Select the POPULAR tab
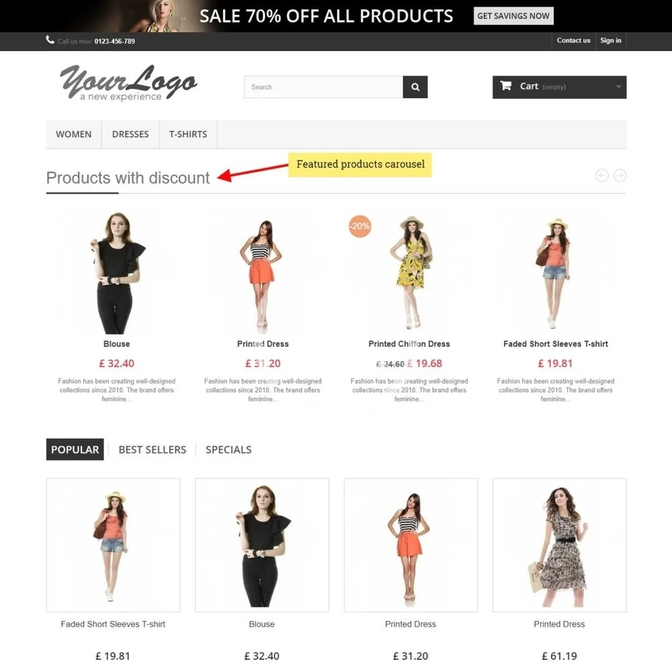The height and width of the screenshot is (672, 672). click(75, 450)
